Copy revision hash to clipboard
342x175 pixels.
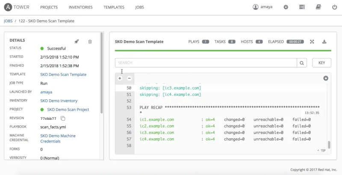(63, 118)
